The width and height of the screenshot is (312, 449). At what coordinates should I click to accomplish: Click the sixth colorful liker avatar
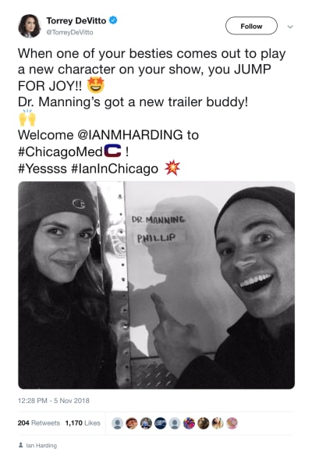click(x=189, y=423)
